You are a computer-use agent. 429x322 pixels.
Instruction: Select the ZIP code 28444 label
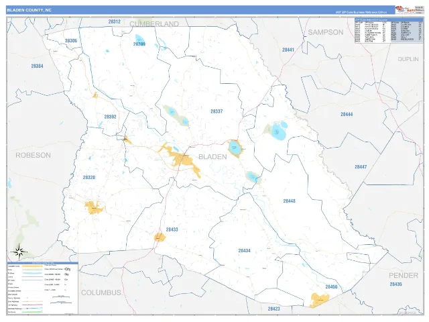point(347,115)
